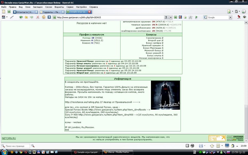Close the Онлайн игра GanjaWars tab
Image resolution: width=248 pixels, height=155 pixels.
click(90, 12)
